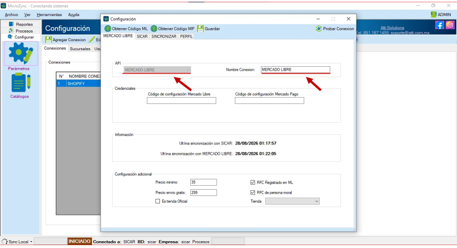The height and width of the screenshot is (248, 457).
Task: Click the MicroZync app icon in title bar
Action: click(x=3, y=6)
